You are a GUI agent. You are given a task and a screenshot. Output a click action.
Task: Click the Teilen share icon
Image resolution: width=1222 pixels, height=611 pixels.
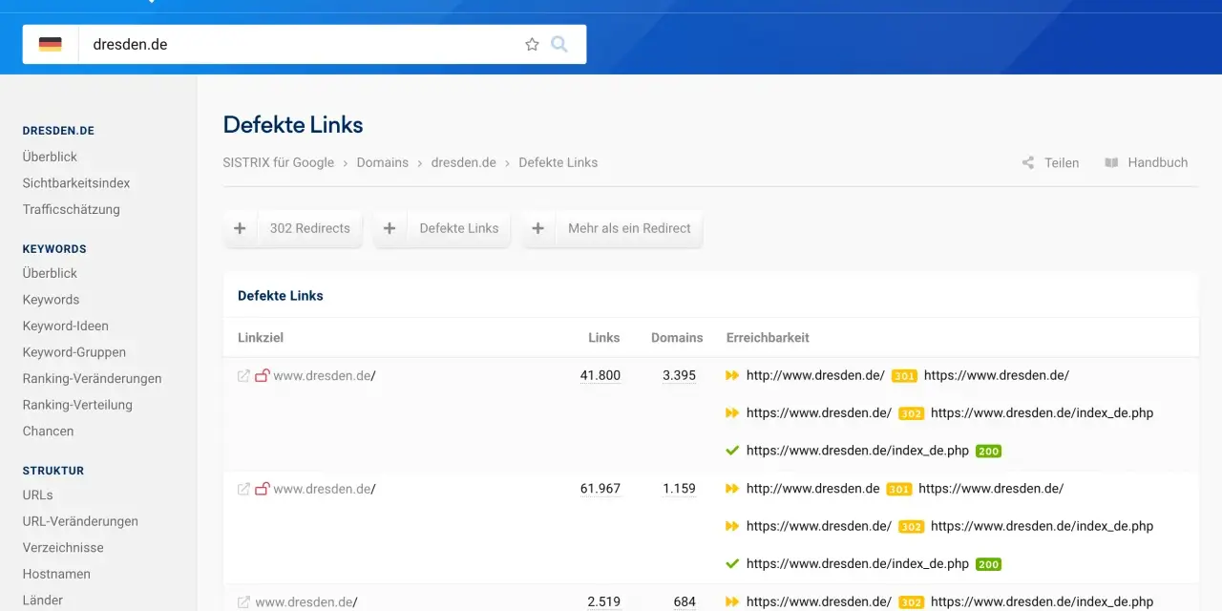click(x=1028, y=163)
